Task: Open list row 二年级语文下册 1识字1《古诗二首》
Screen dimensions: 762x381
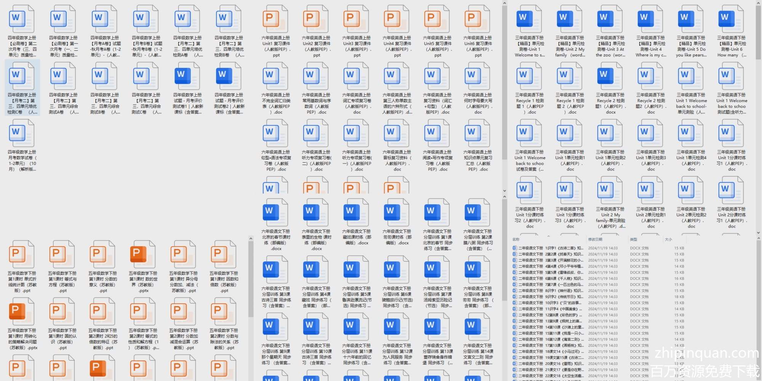Action: click(x=598, y=248)
